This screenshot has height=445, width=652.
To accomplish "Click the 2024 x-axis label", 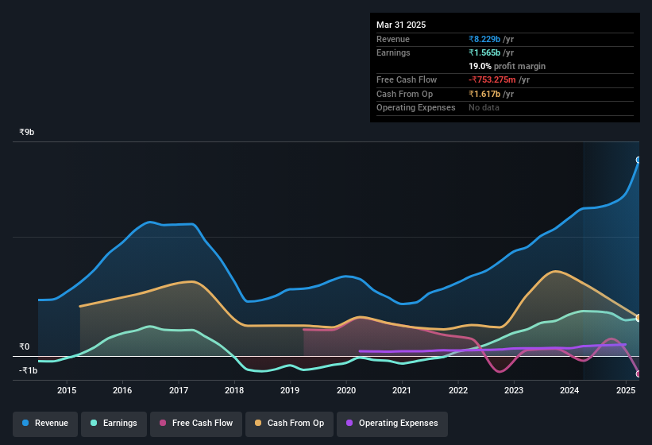I will (x=569, y=390).
